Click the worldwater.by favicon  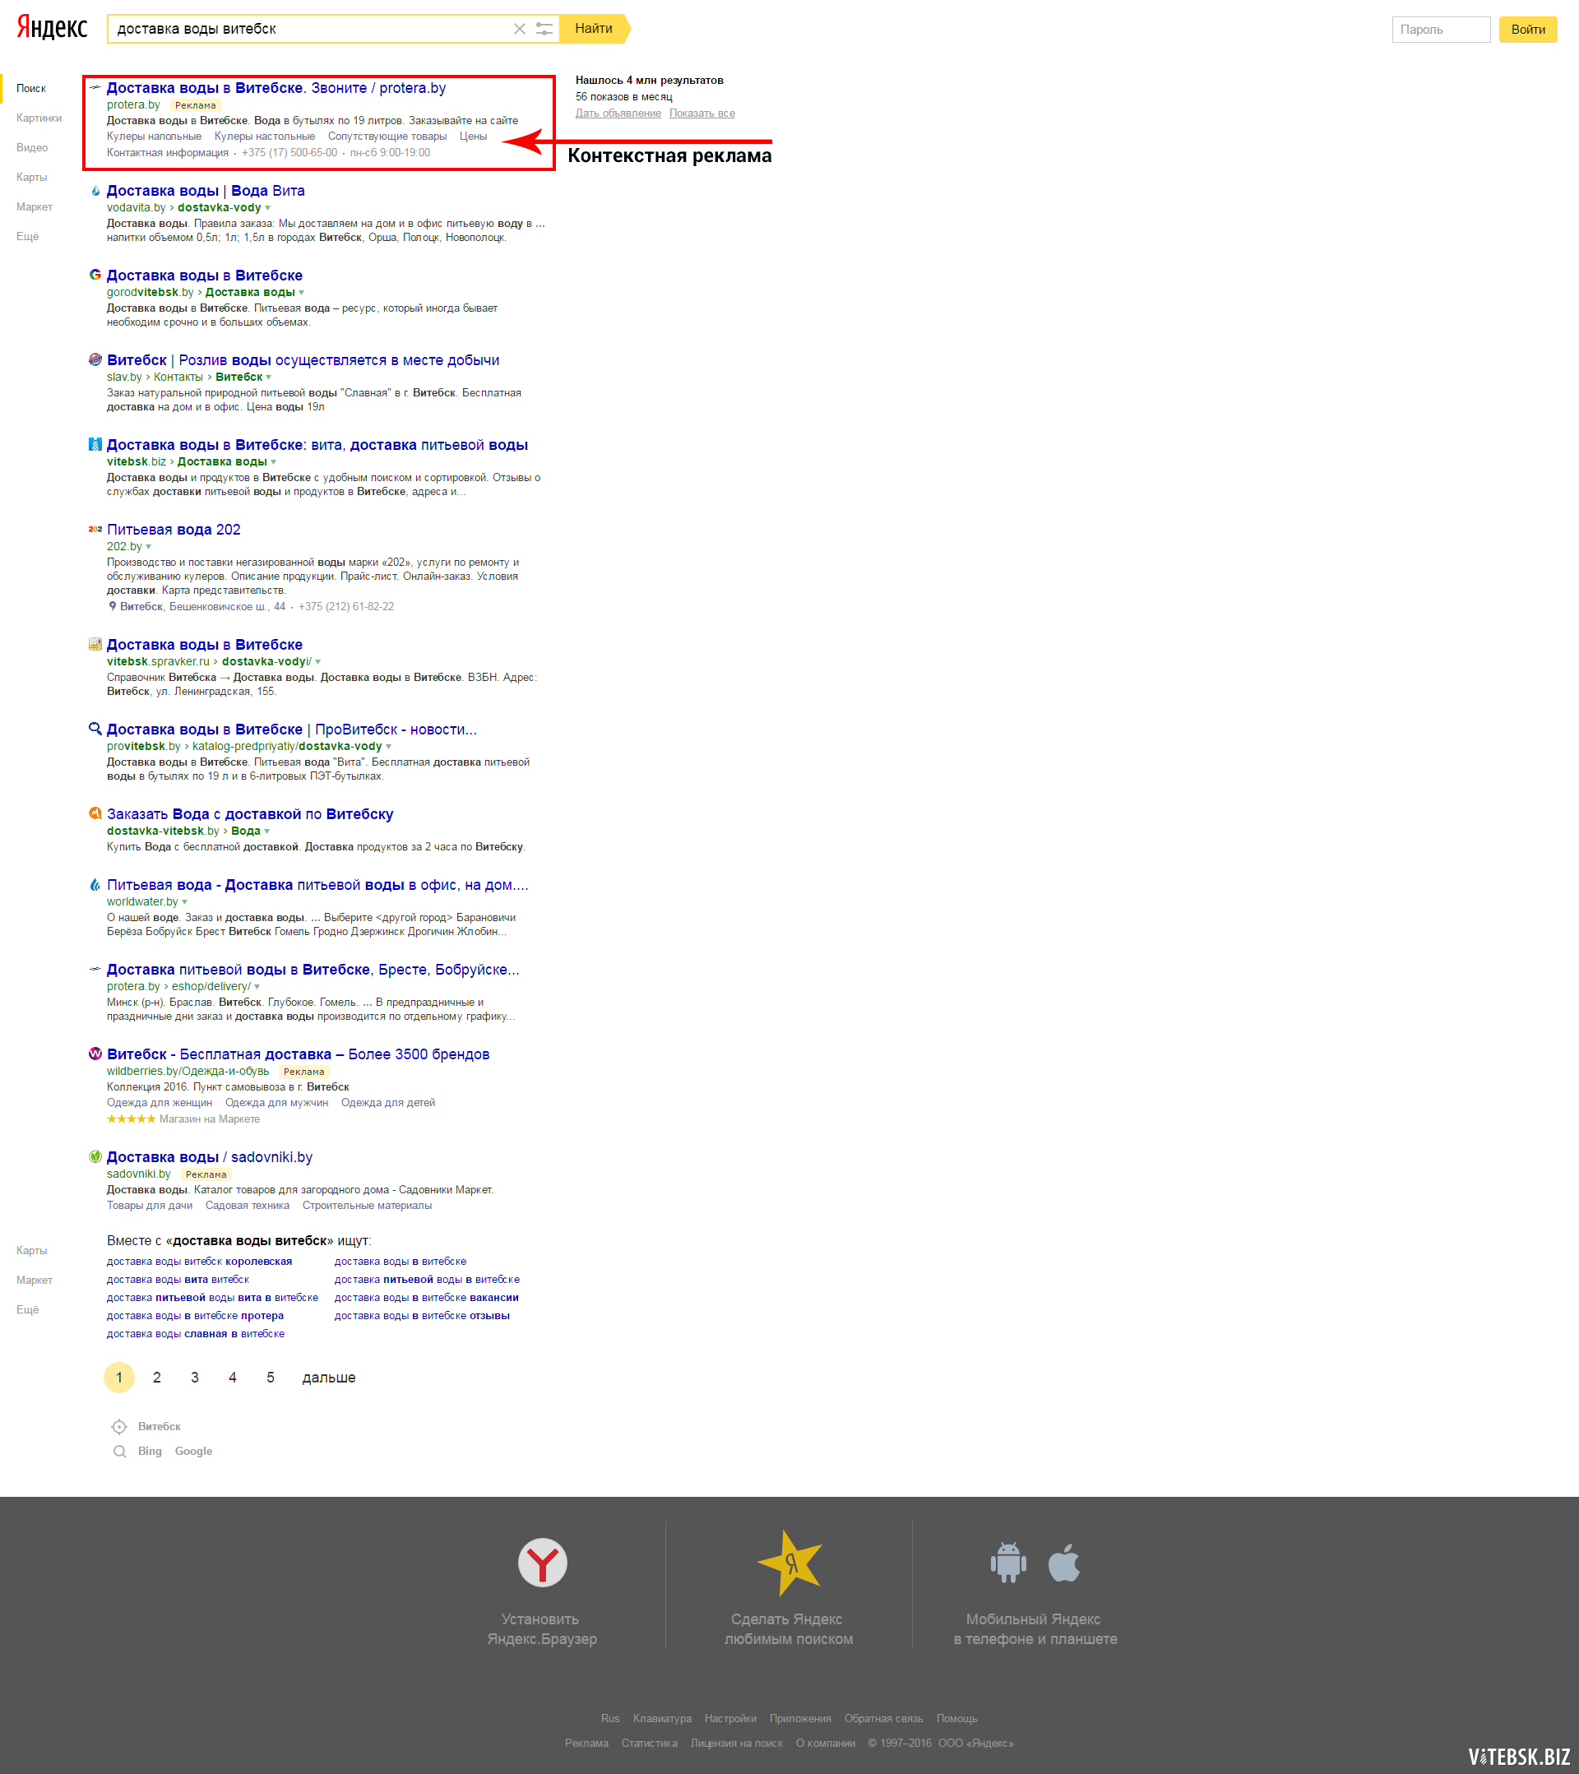tap(95, 884)
